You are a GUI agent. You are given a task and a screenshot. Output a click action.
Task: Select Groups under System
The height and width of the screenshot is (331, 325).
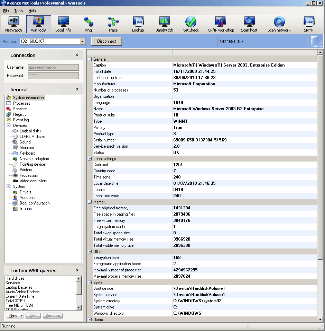26,209
